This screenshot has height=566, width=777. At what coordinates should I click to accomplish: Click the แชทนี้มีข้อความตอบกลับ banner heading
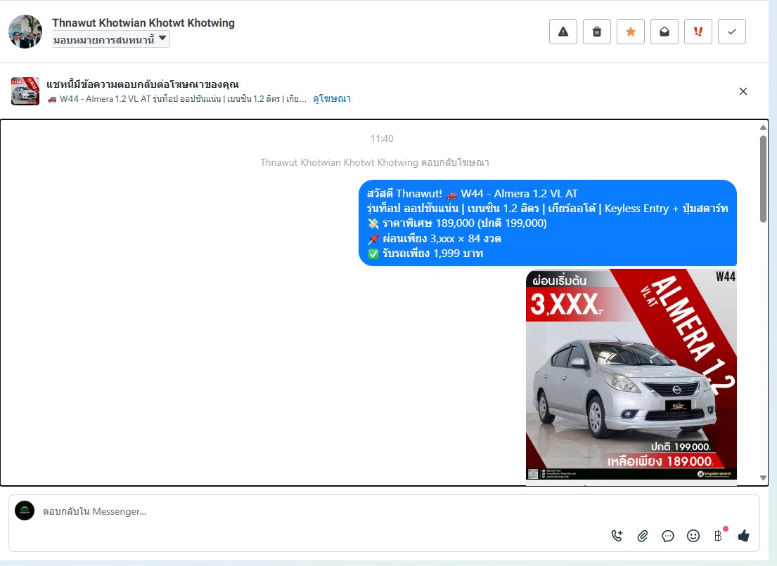point(143,84)
